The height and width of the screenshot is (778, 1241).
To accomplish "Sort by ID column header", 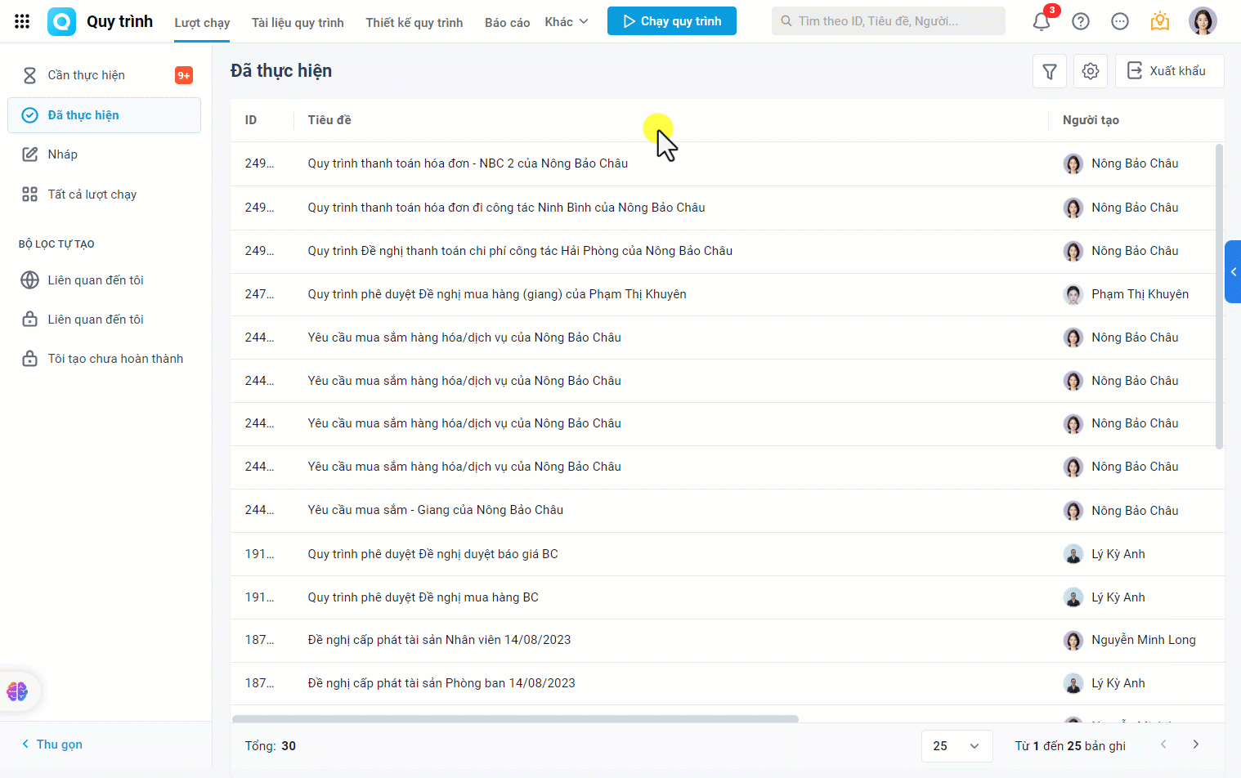I will click(251, 120).
